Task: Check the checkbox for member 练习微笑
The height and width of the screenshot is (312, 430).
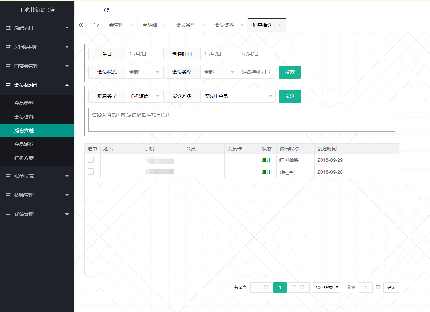Action: tap(91, 160)
